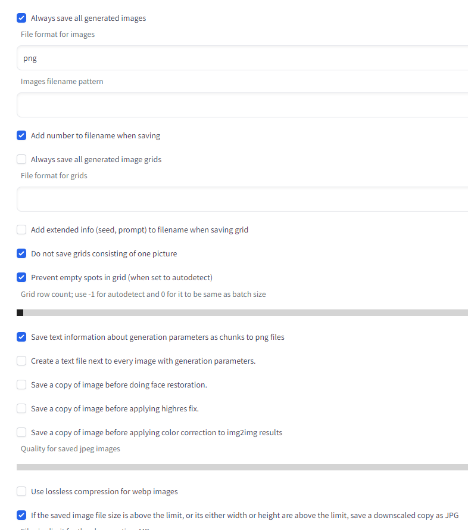The height and width of the screenshot is (530, 468).
Task: Enable lossless compression for webp images
Action: (x=21, y=491)
